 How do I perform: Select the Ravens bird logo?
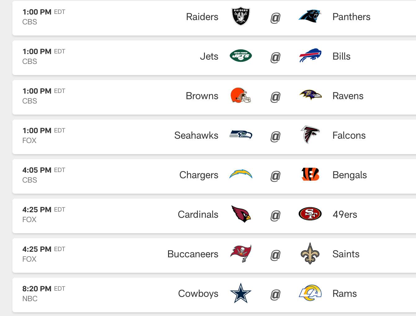(310, 95)
